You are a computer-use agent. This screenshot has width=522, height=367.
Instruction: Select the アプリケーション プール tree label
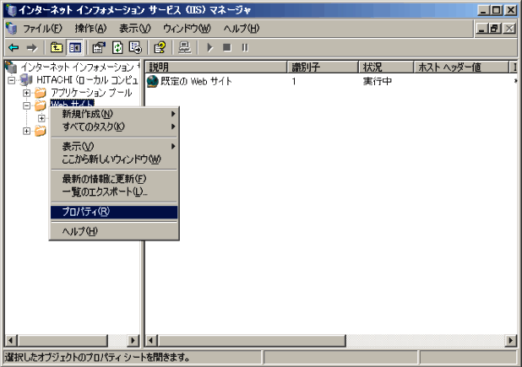91,93
